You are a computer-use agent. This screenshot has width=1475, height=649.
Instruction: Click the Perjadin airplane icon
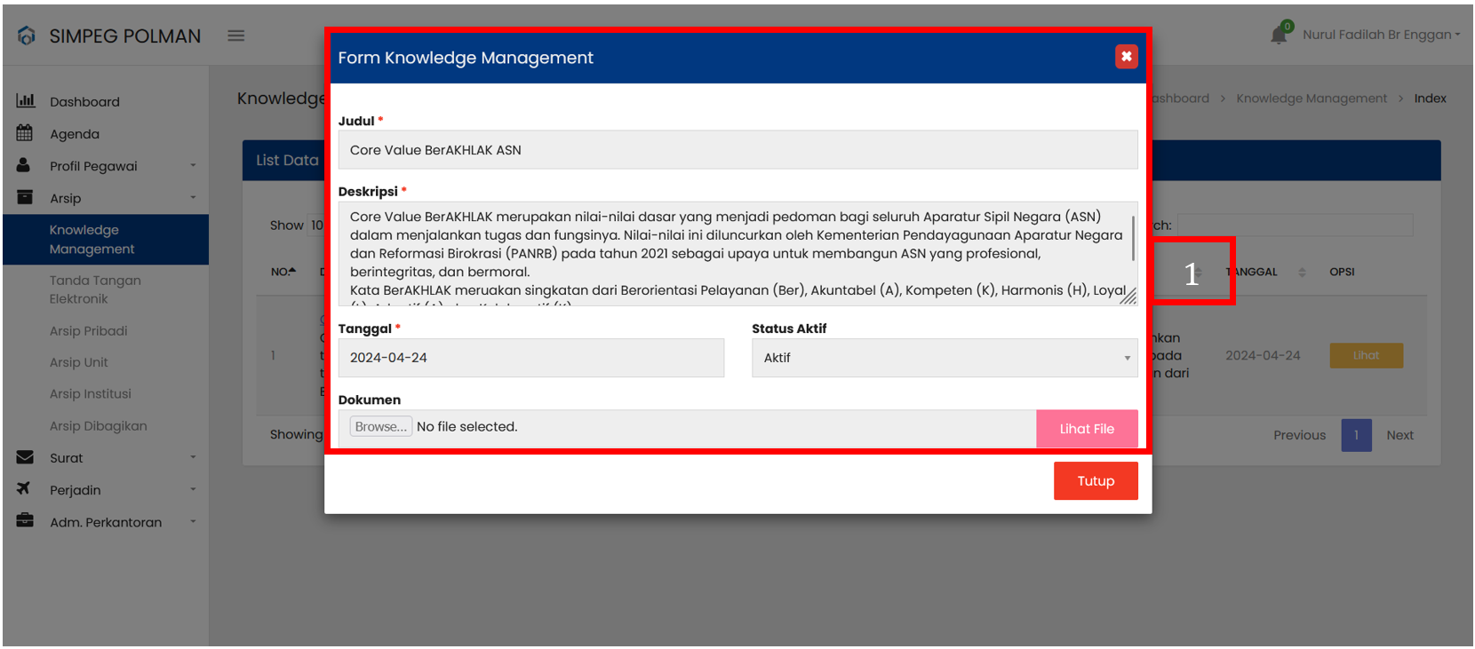coord(24,489)
